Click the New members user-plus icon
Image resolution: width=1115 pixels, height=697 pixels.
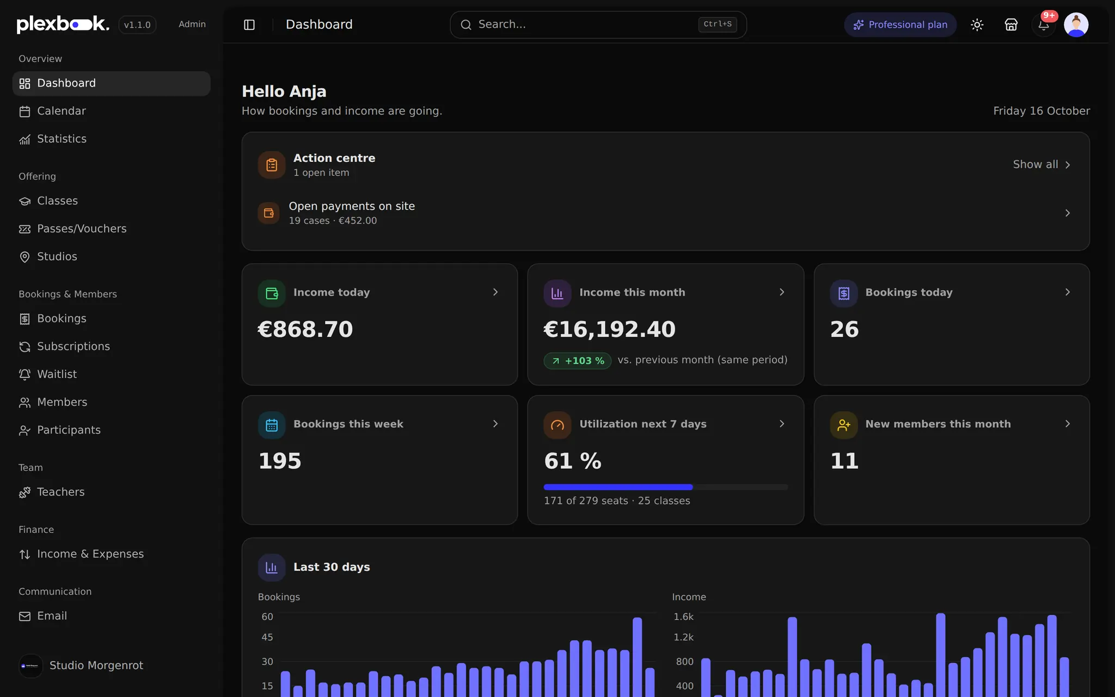[x=844, y=425]
